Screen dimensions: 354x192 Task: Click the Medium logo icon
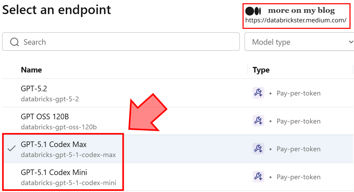point(253,11)
